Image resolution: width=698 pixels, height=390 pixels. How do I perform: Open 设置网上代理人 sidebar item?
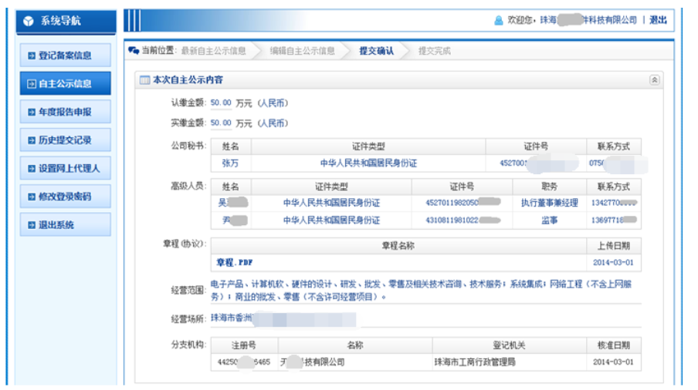point(65,168)
